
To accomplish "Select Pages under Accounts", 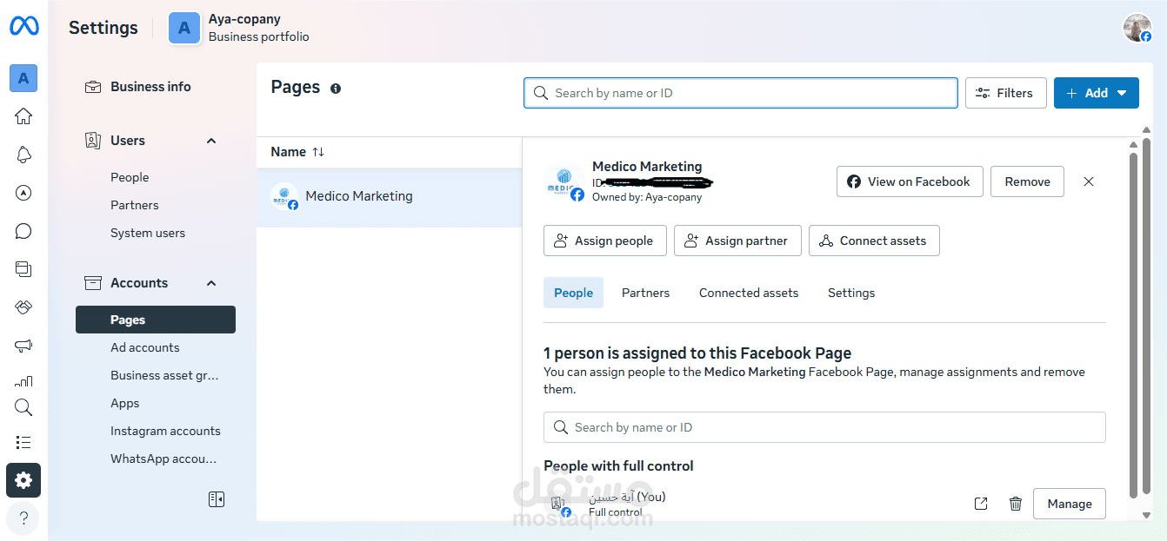I will click(x=155, y=320).
